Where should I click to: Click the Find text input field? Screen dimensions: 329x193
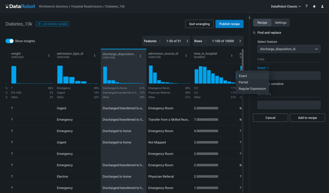[295, 76]
